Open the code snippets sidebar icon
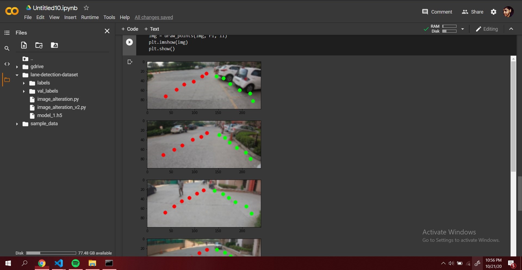 7,64
